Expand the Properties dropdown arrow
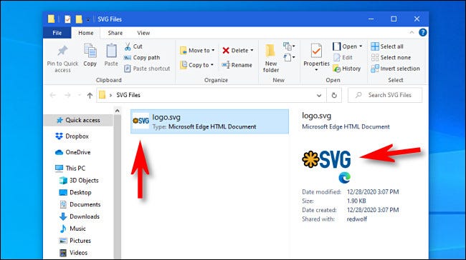Viewport: 466px width, 260px height. (316, 70)
